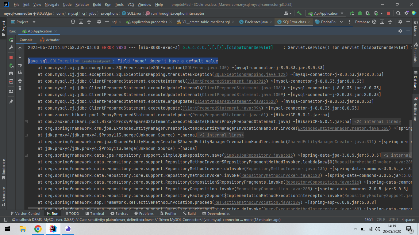This screenshot has width=419, height=235.
Task: Open Search Everywhere magnifier icon
Action: pyautogui.click(x=398, y=13)
